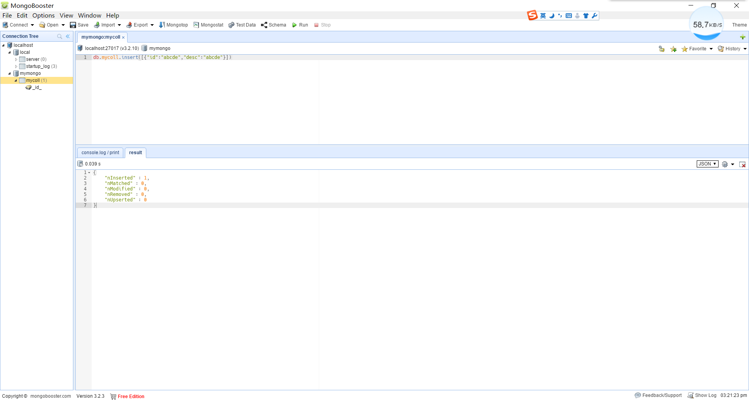Click the lock icon in editor bar
Screen dimensions: 749x402
click(x=662, y=49)
